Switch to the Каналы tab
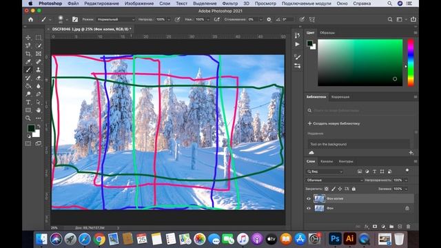 point(327,161)
